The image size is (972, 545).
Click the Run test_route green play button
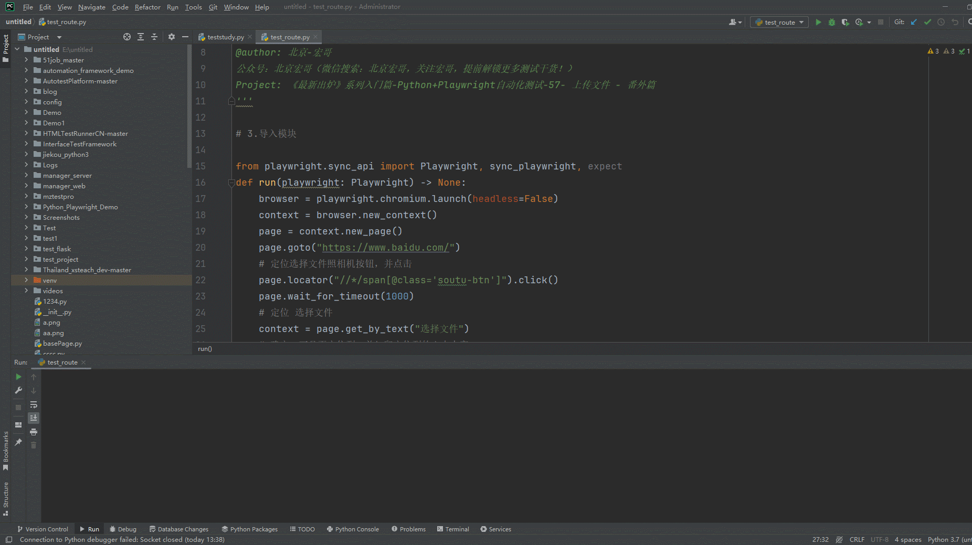coord(818,22)
